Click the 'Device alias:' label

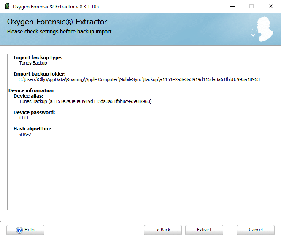[x=28, y=96]
